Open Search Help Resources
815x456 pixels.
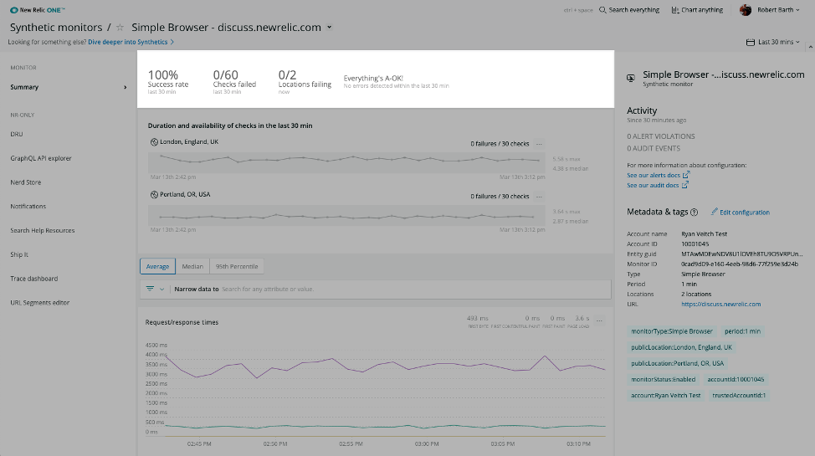pyautogui.click(x=42, y=230)
